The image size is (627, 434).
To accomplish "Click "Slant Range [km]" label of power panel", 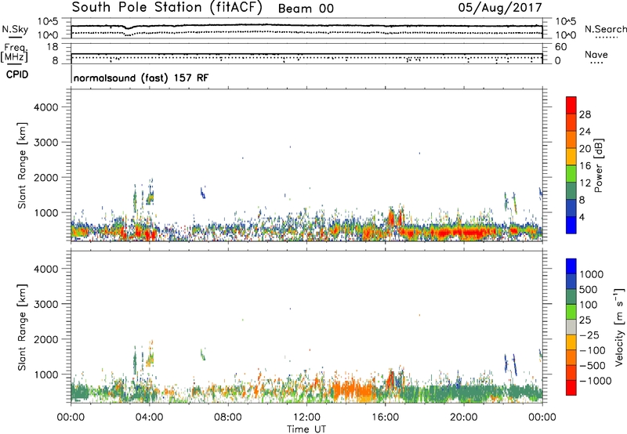I will (22, 166).
